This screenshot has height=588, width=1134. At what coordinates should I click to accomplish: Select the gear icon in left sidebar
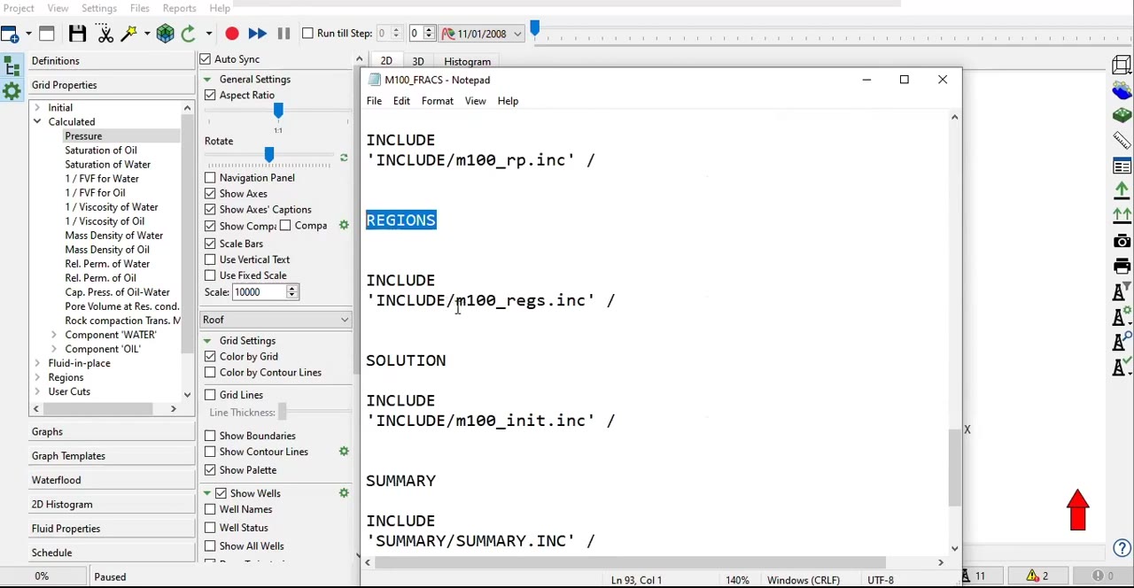[x=12, y=90]
